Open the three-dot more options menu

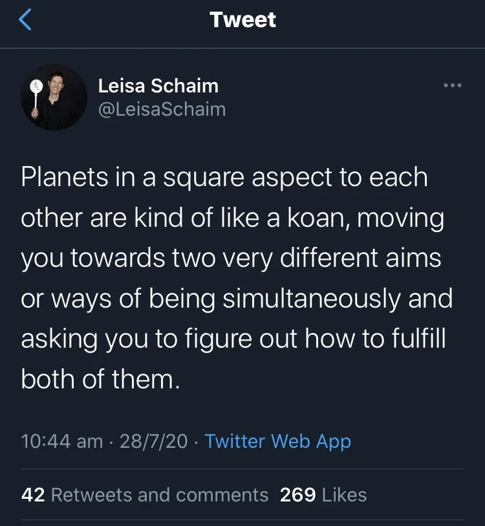click(x=452, y=85)
